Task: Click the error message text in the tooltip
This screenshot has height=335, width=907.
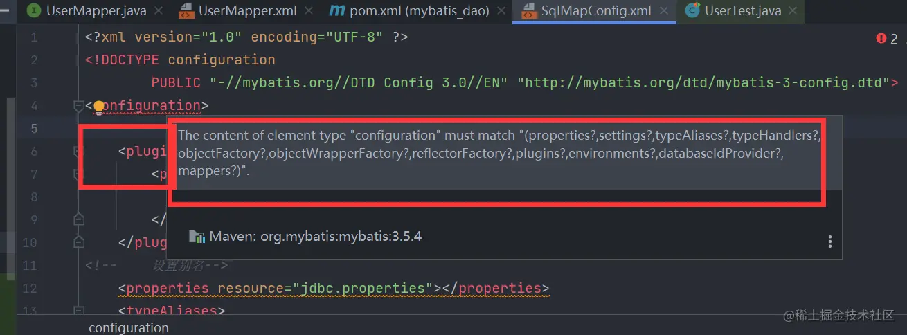Action: tap(499, 153)
